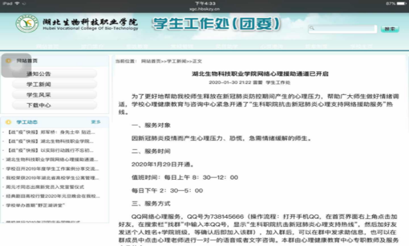The image size is (409, 246).
Task: Open news item 郑军桥：身先士卒
Action: pyautogui.click(x=50, y=132)
